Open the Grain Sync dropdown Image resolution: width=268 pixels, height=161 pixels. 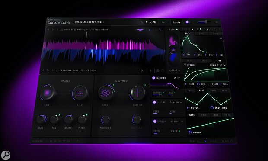217,65
